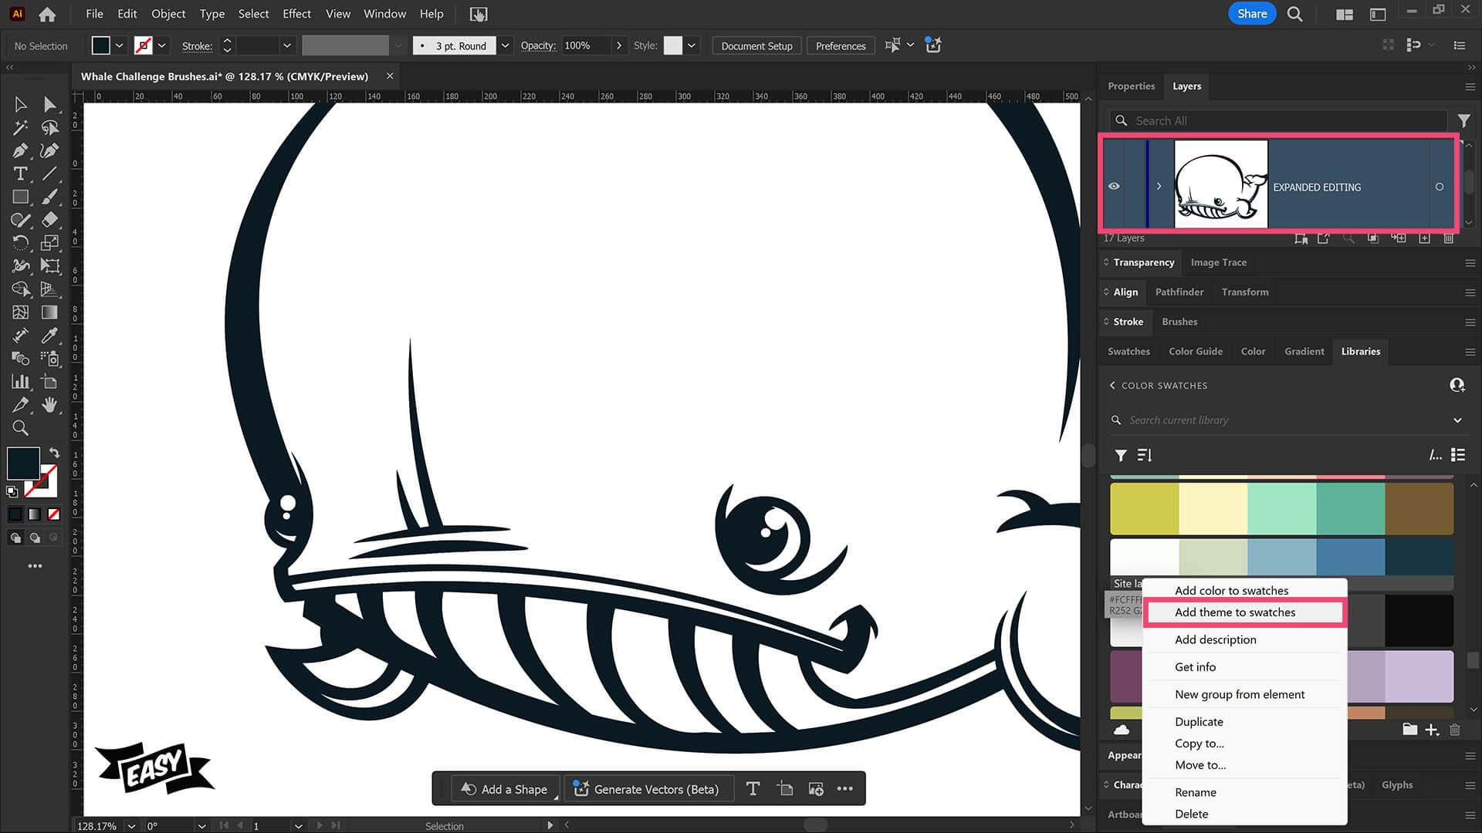
Task: Select the Curvature tool
Action: (x=50, y=150)
